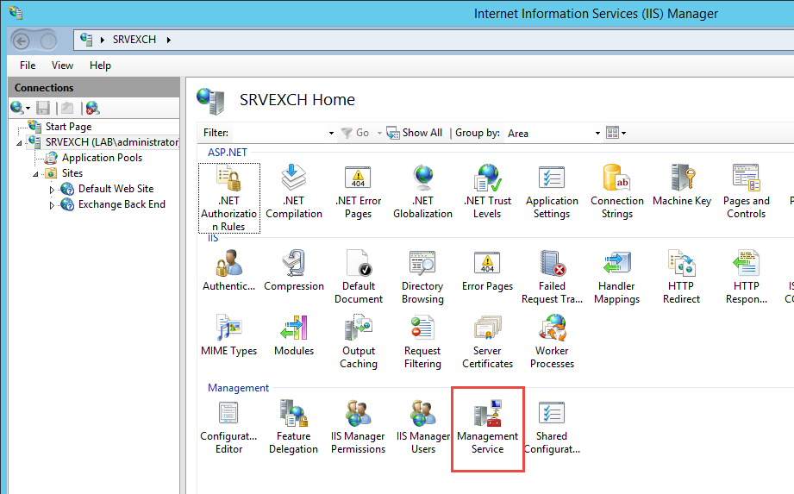
Task: Click the Up folder toolbar icon
Action: [x=67, y=108]
